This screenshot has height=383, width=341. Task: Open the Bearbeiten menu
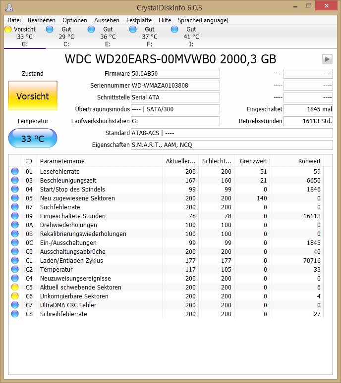point(42,20)
